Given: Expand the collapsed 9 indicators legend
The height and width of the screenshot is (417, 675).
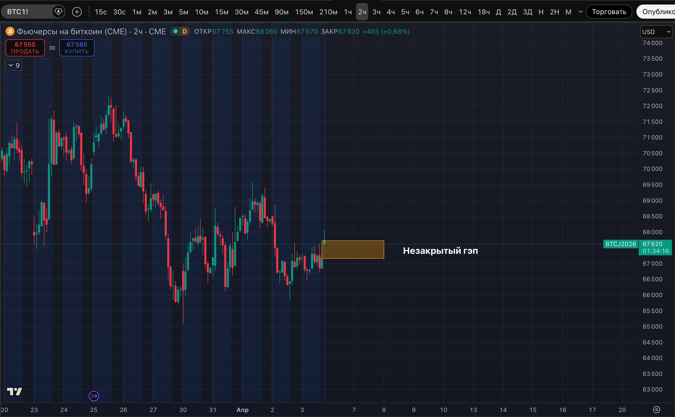Looking at the screenshot, I should (x=14, y=65).
